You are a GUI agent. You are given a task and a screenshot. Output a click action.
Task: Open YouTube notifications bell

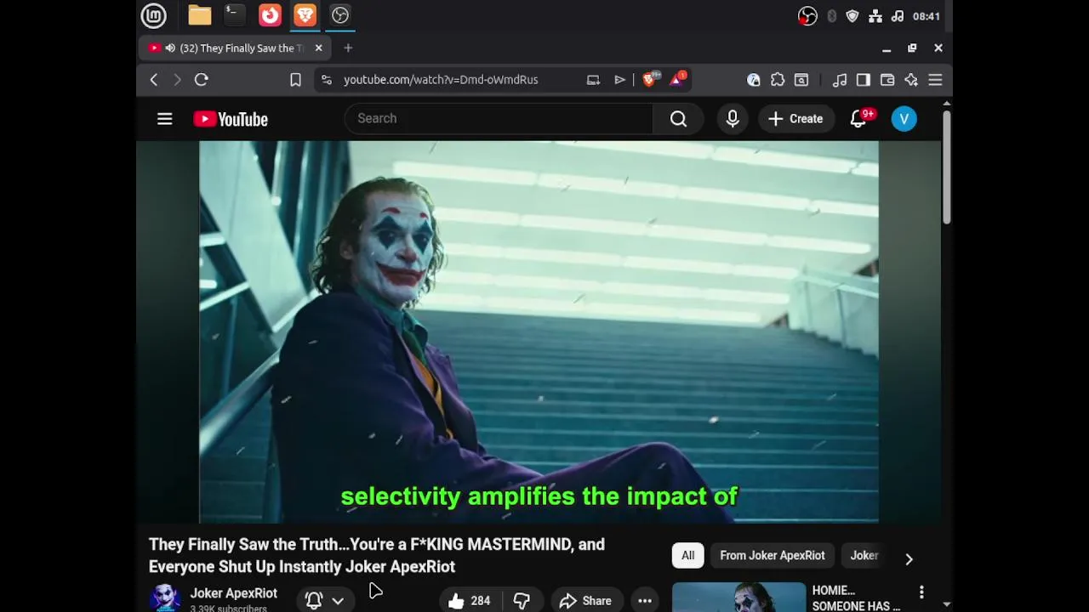click(859, 119)
